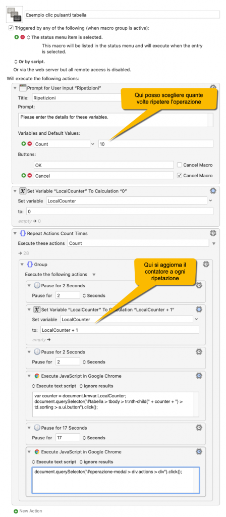226x517 pixels.
Task: Open "ignore results" popup in first JavaScript action
Action: click(96, 386)
